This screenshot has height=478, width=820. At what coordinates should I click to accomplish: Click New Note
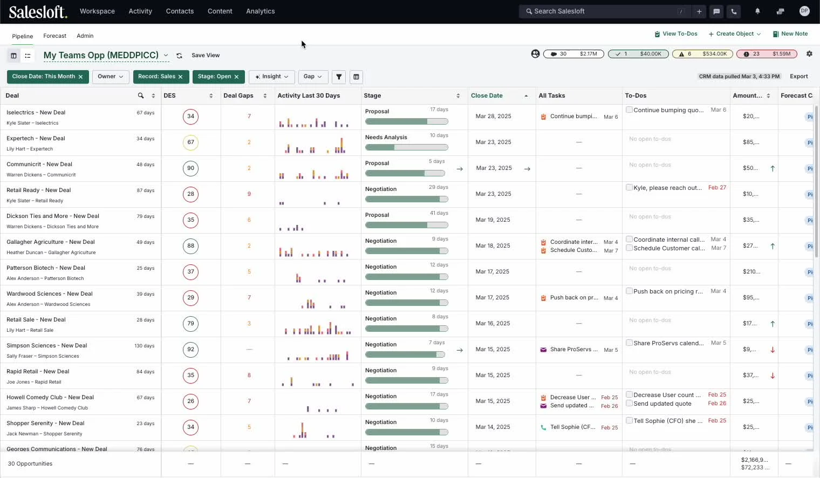coord(790,34)
